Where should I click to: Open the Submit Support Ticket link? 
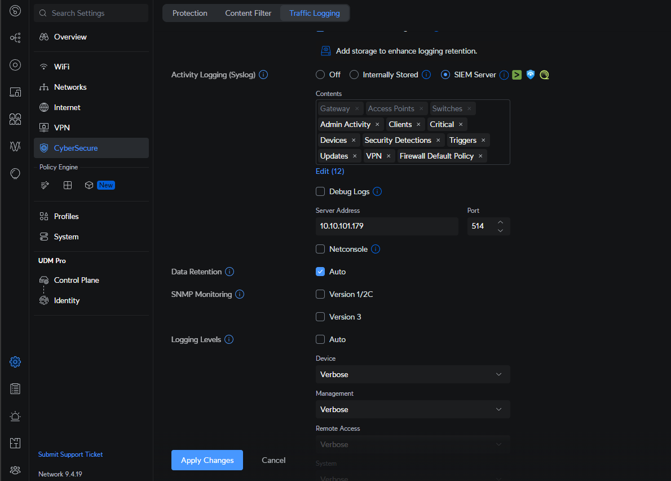pyautogui.click(x=70, y=454)
